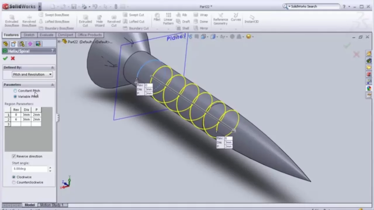
Task: Click in the SolidWorks Search field
Action: (314, 6)
